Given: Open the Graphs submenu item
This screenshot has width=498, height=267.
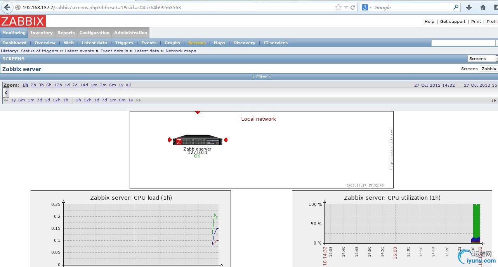Looking at the screenshot, I should [x=172, y=43].
